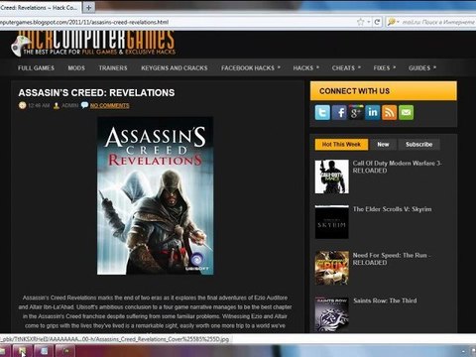Open Keygens and Cracks page
The height and width of the screenshot is (357, 476).
tap(175, 67)
